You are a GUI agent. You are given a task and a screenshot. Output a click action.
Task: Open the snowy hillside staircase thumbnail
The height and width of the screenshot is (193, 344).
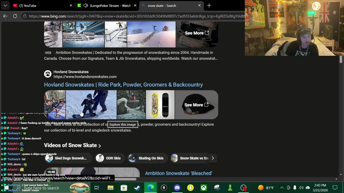point(151,34)
